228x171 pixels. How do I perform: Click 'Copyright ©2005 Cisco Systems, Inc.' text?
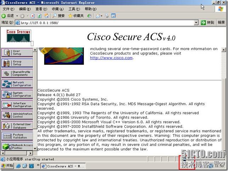[73, 99]
